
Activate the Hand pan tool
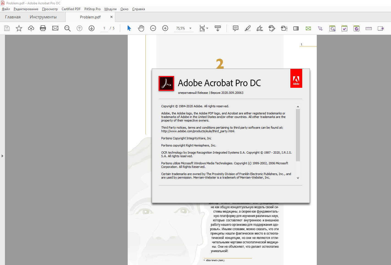click(141, 28)
